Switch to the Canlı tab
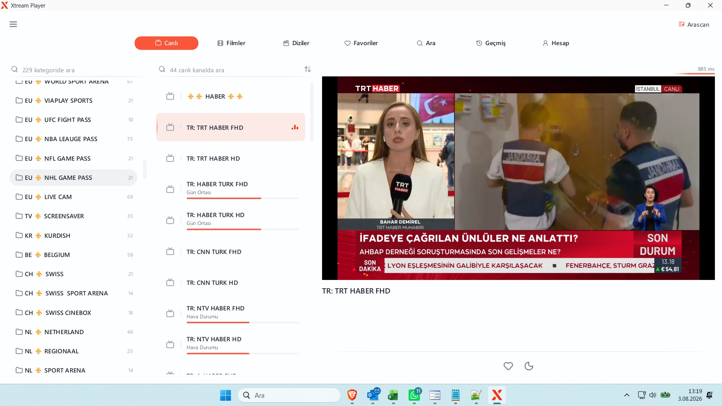The width and height of the screenshot is (722, 406). pyautogui.click(x=166, y=43)
